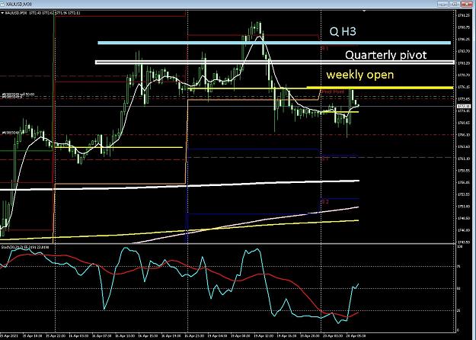The width and height of the screenshot is (476, 340).
Task: Click the current price tag on price axis
Action: tap(464, 106)
